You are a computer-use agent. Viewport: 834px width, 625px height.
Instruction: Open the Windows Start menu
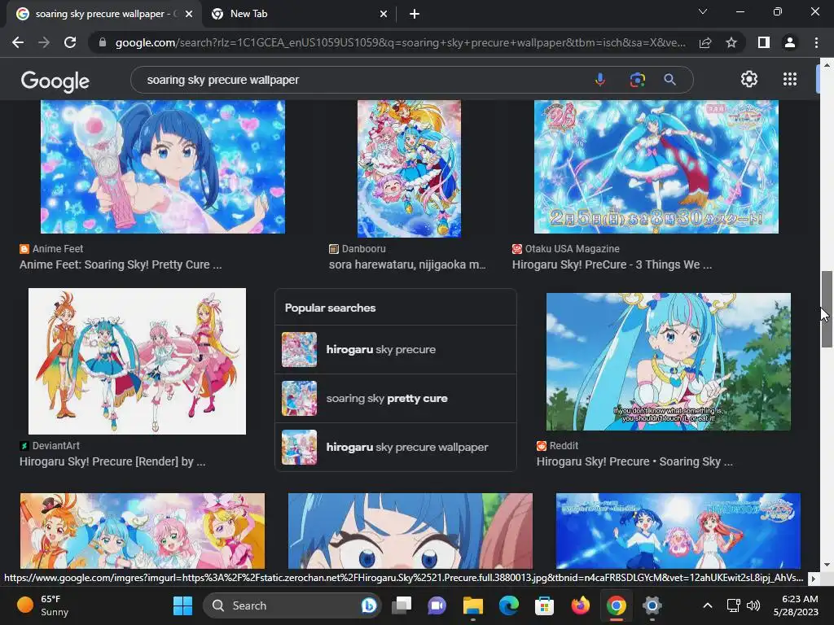coord(183,605)
